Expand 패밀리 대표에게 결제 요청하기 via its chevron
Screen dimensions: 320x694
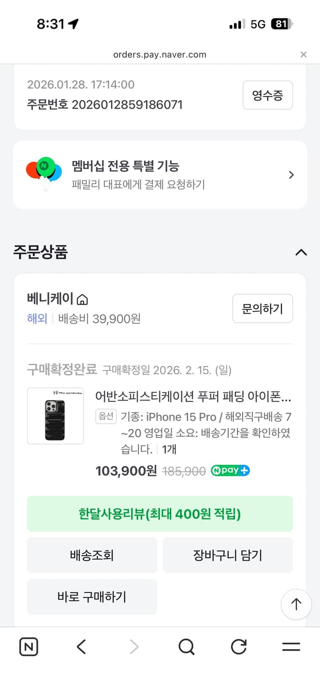click(x=291, y=175)
